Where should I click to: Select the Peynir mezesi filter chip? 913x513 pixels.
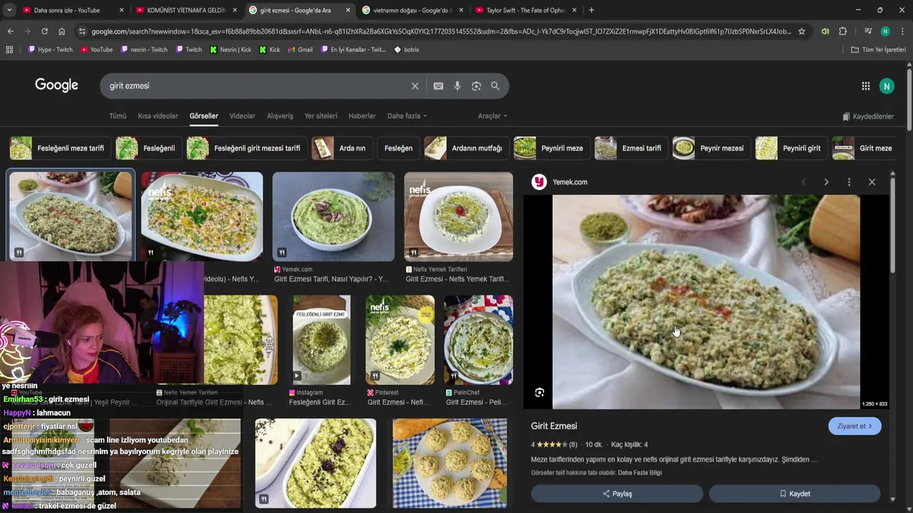(x=710, y=148)
